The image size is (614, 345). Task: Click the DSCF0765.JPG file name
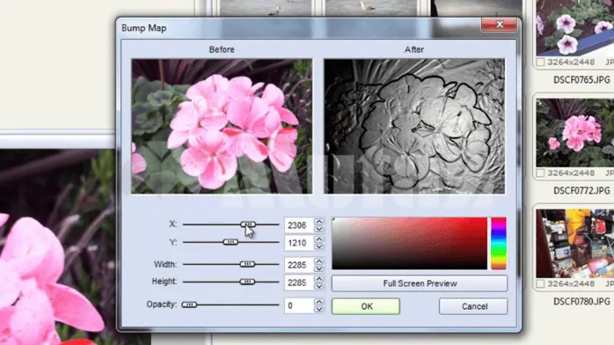tap(581, 80)
